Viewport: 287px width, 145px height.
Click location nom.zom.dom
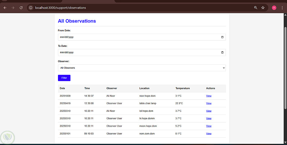pyautogui.click(x=147, y=134)
